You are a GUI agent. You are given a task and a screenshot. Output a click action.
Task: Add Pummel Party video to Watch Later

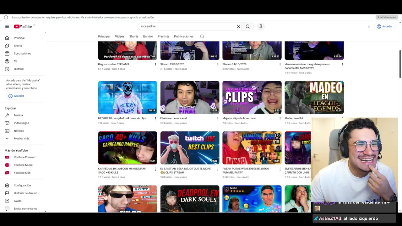tap(277, 136)
